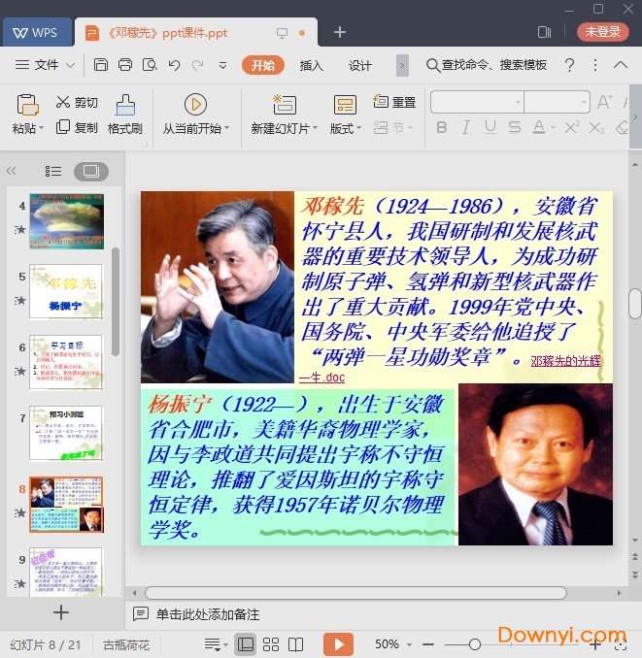
Task: Open the font size combo box
Action: (x=557, y=102)
